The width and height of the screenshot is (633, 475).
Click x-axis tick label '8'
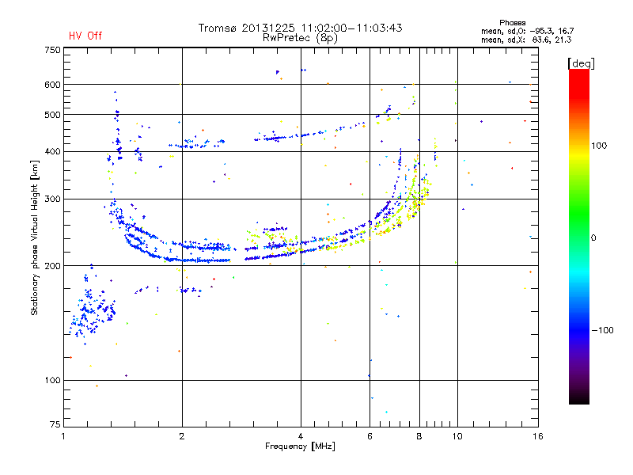pyautogui.click(x=419, y=436)
